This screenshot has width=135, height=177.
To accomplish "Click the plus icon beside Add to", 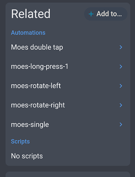I will [91, 14].
